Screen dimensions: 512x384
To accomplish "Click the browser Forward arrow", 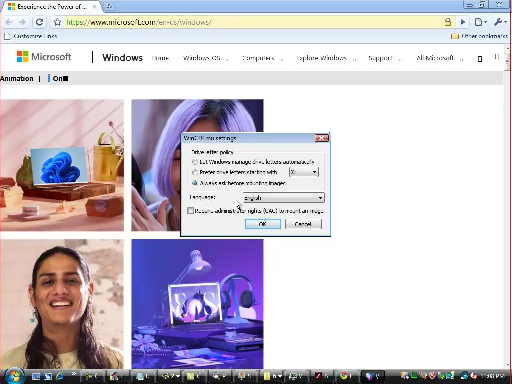I will (22, 22).
